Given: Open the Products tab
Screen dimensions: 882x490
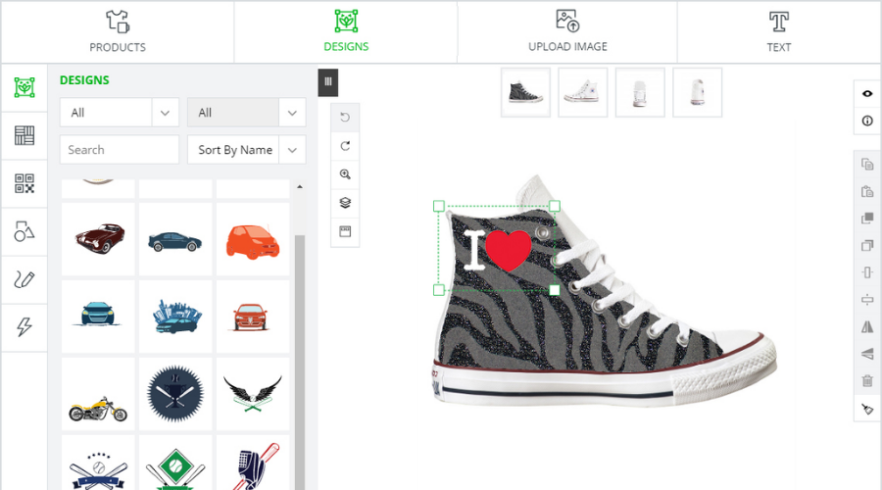Looking at the screenshot, I should [118, 32].
